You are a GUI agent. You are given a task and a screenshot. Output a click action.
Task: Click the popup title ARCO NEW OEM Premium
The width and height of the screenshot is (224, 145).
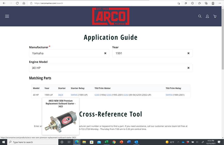[61, 103]
